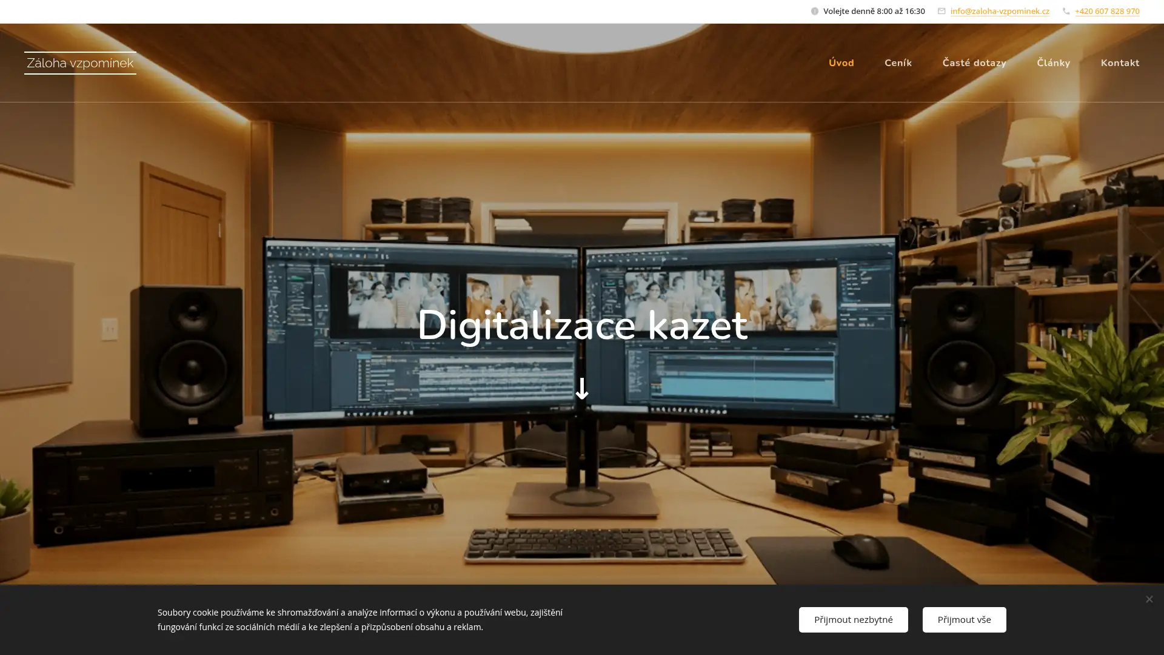Accept all cookies with Přijmout vše

click(x=964, y=619)
